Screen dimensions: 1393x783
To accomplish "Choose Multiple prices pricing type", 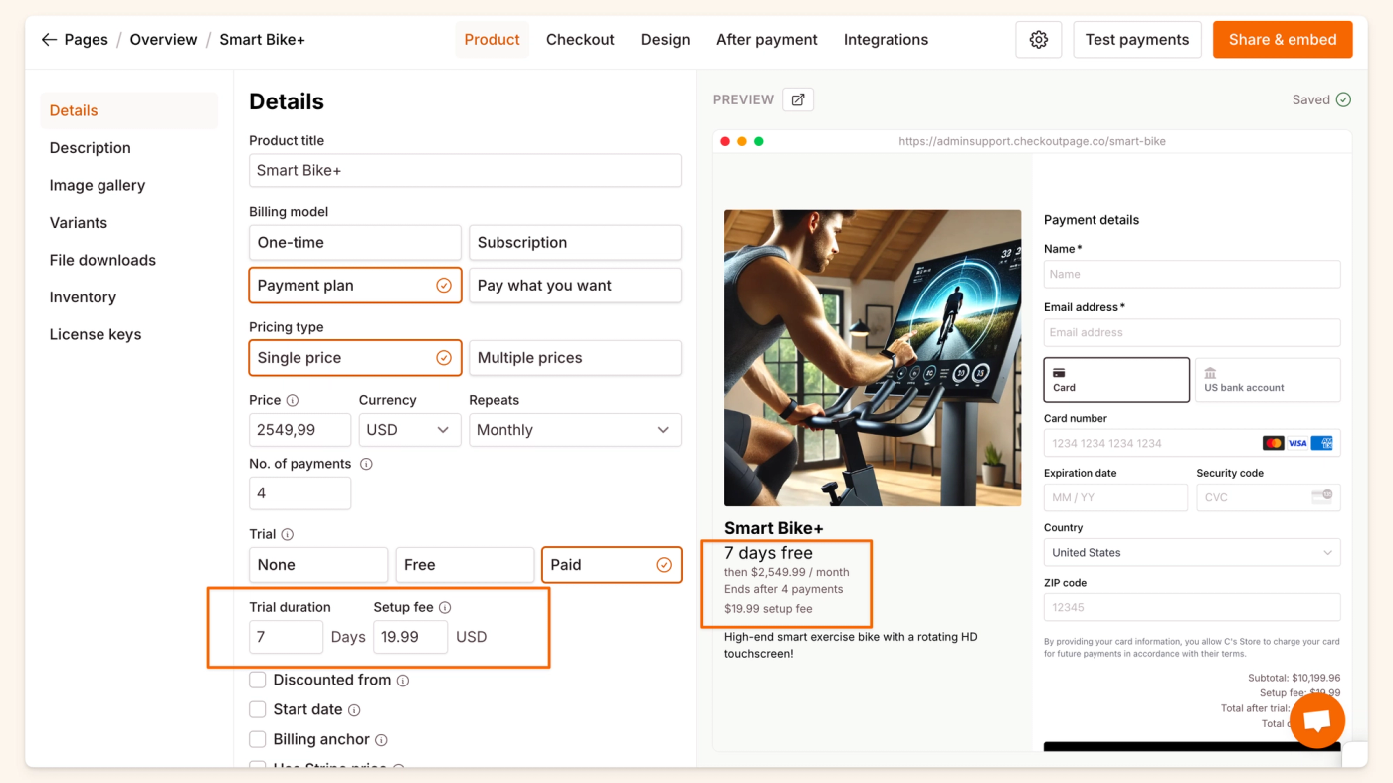I will coord(575,358).
